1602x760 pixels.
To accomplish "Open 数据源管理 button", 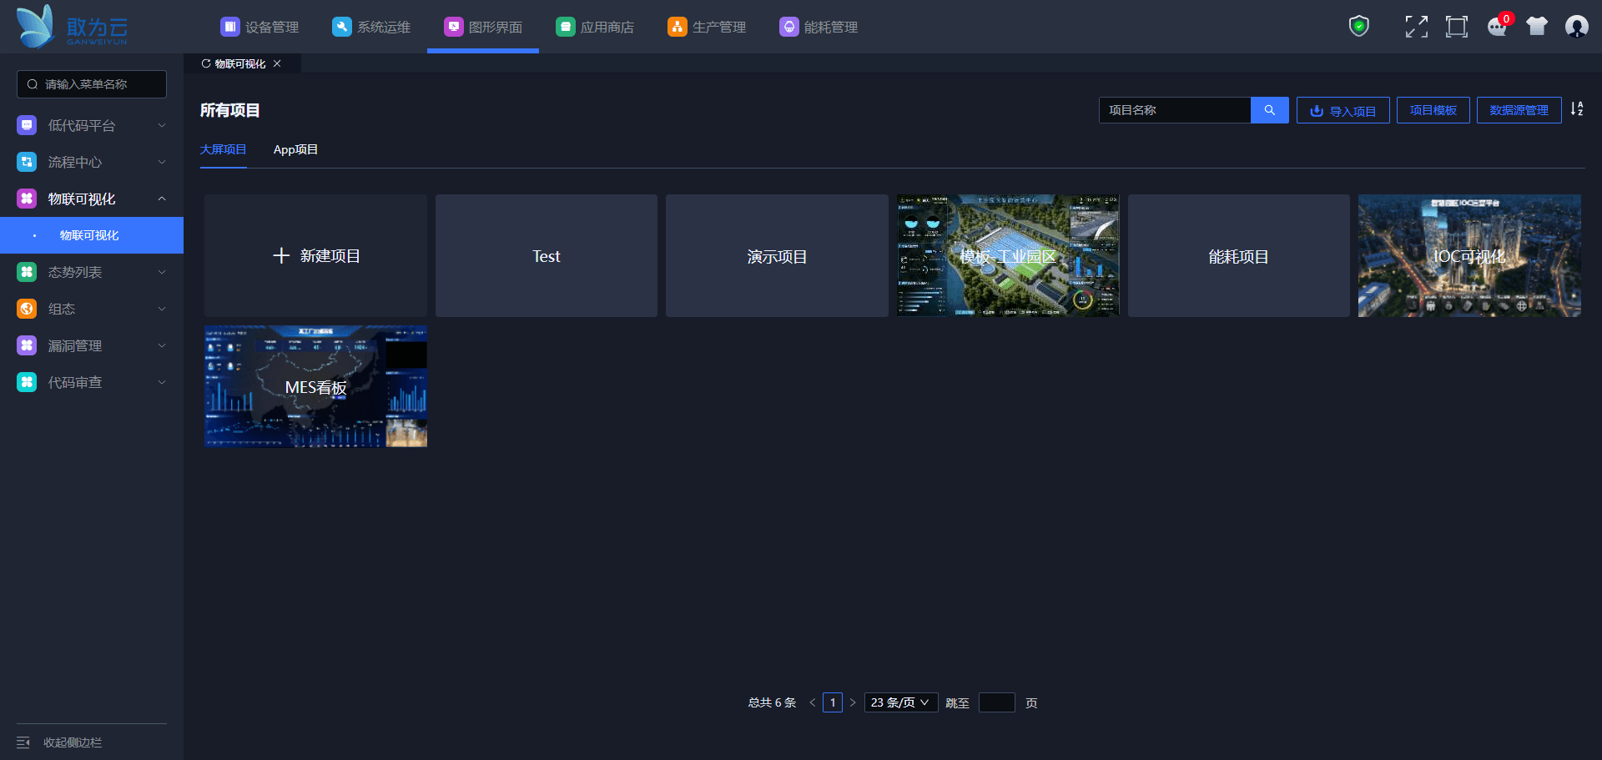I will tap(1519, 110).
